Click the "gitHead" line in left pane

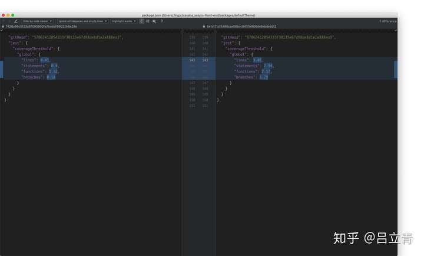66,37
